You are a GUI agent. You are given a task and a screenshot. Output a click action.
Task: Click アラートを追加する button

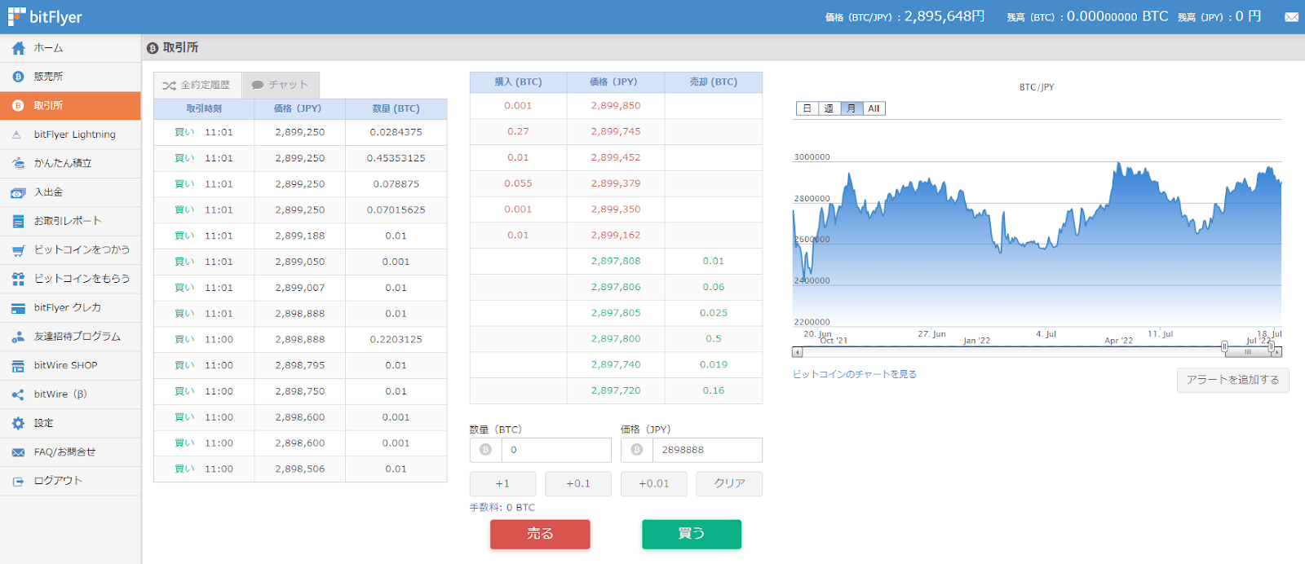click(1232, 380)
